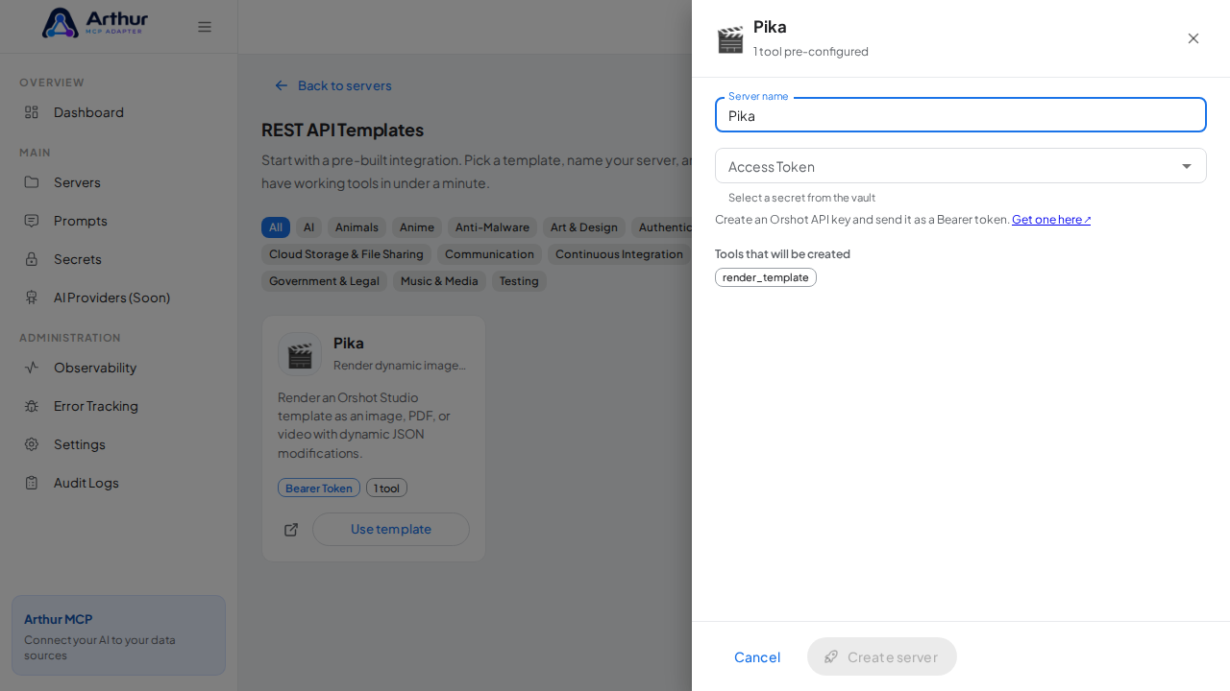
Task: Select the Art & Design filter
Action: [x=584, y=227]
